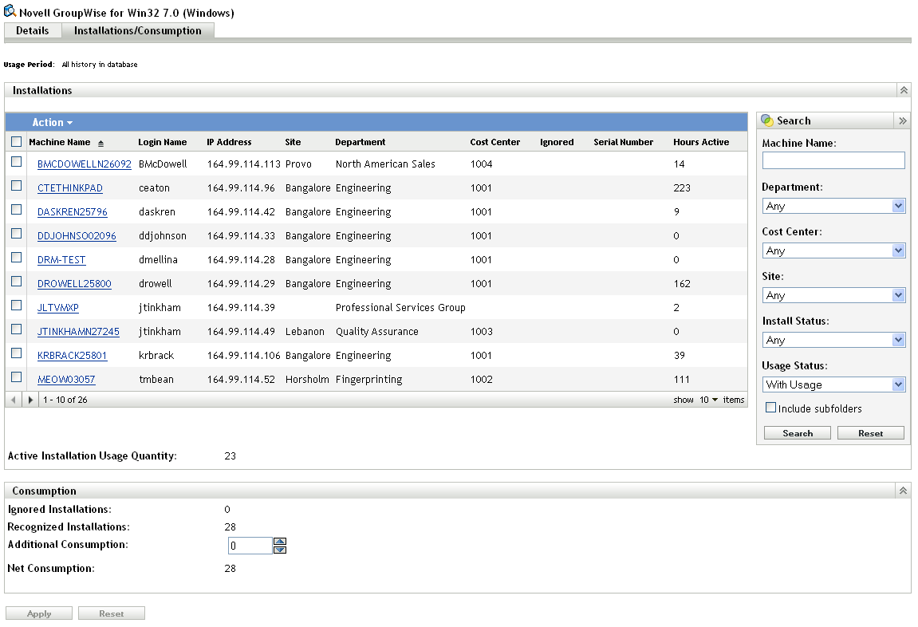Click the Machine Name sort arrow
The width and height of the screenshot is (918, 627).
point(101,143)
